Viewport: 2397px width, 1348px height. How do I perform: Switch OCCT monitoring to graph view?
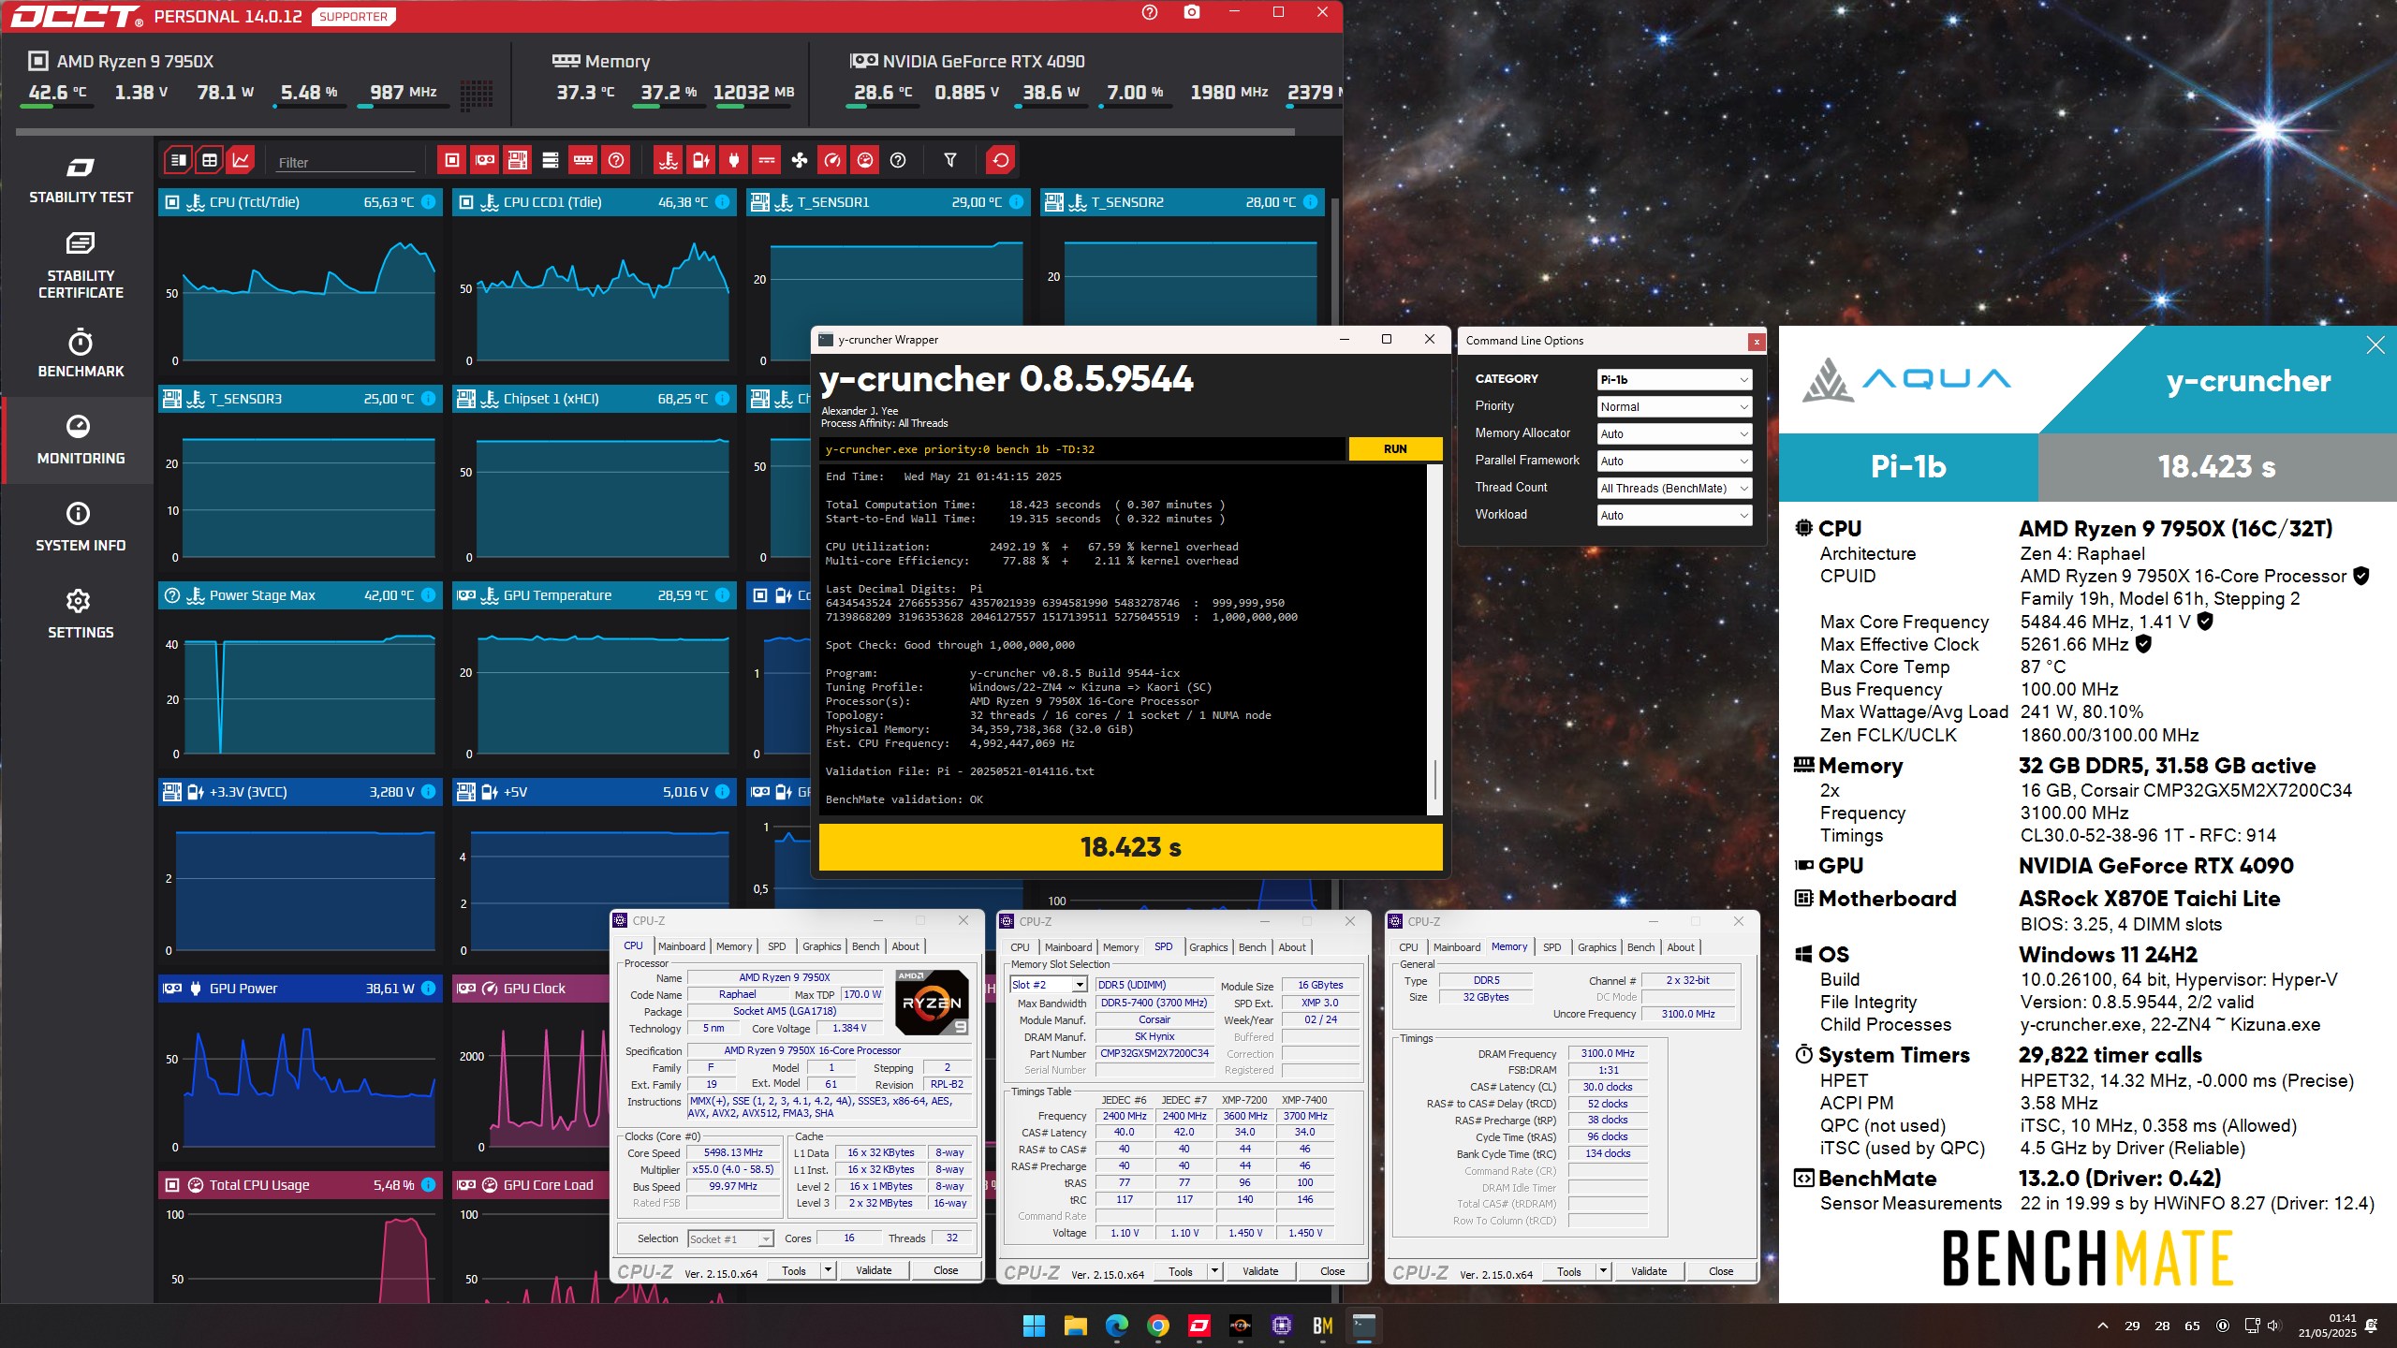tap(241, 160)
